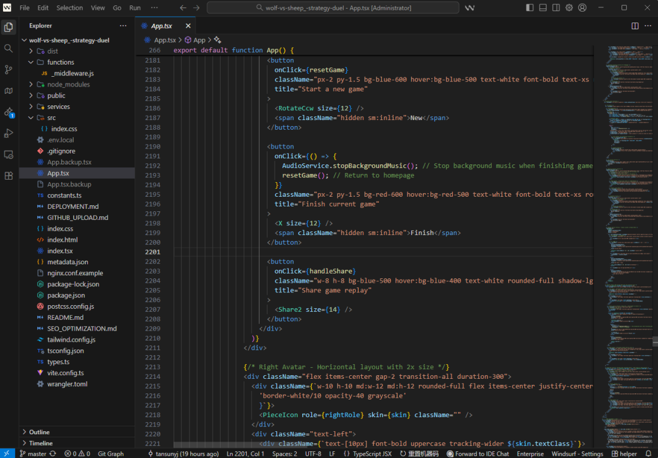Close the App.tsx editor tab
The image size is (658, 458).
click(188, 26)
